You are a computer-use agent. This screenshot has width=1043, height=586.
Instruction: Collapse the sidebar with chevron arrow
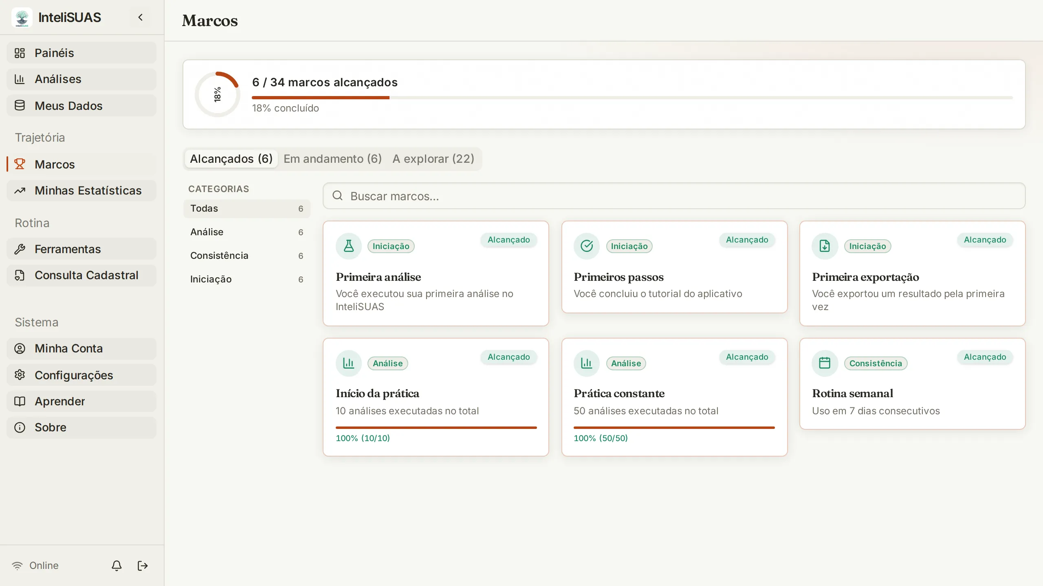pyautogui.click(x=141, y=17)
